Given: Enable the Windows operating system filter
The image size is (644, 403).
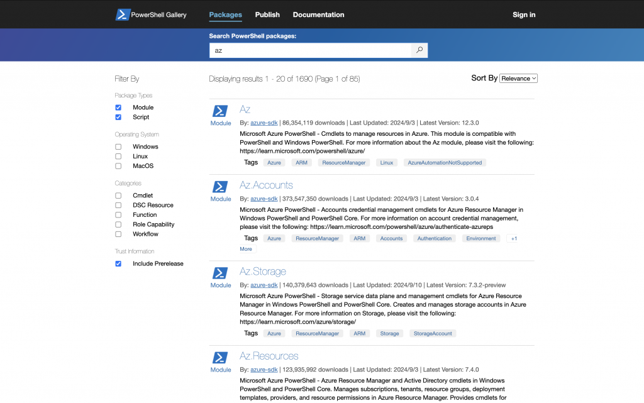Looking at the screenshot, I should [118, 146].
